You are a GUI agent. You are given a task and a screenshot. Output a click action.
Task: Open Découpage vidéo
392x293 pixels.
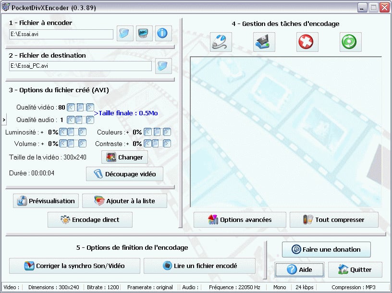click(x=124, y=174)
